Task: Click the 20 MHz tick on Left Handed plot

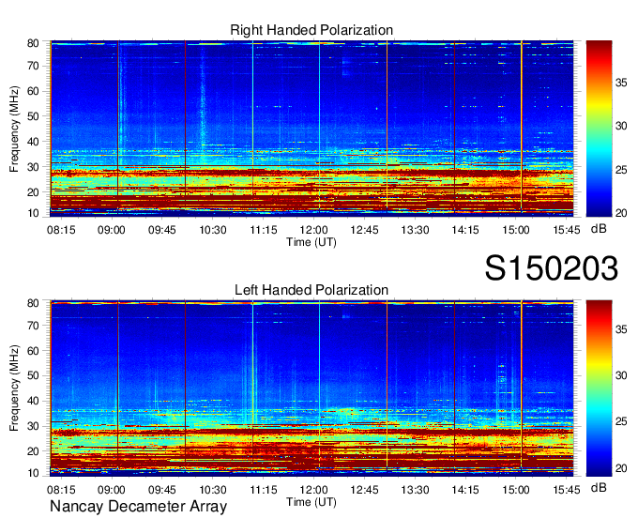Action: tap(33, 451)
